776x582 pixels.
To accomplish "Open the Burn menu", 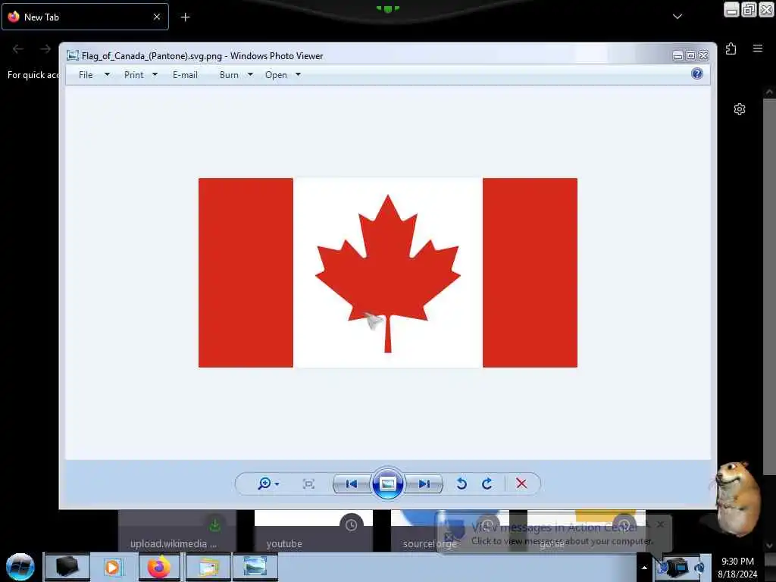I will tap(229, 75).
